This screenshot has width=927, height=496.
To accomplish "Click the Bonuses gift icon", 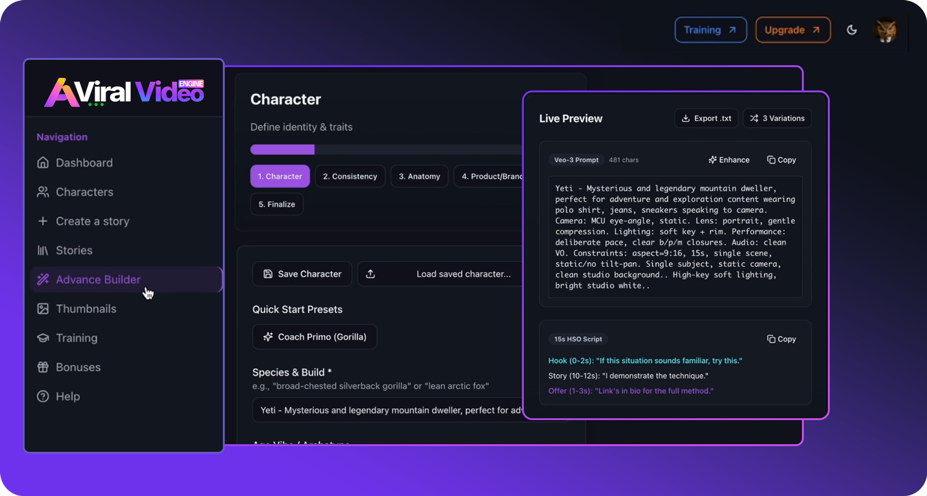I will (43, 367).
